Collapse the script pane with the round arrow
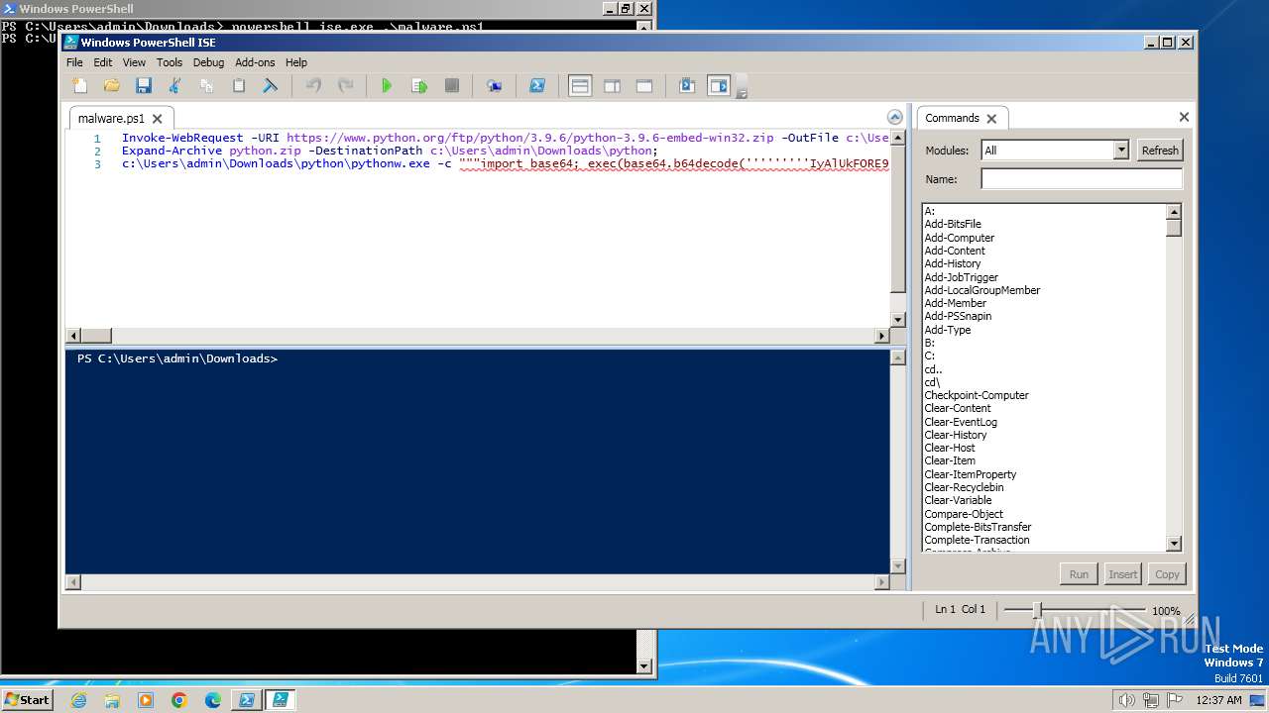 click(895, 117)
